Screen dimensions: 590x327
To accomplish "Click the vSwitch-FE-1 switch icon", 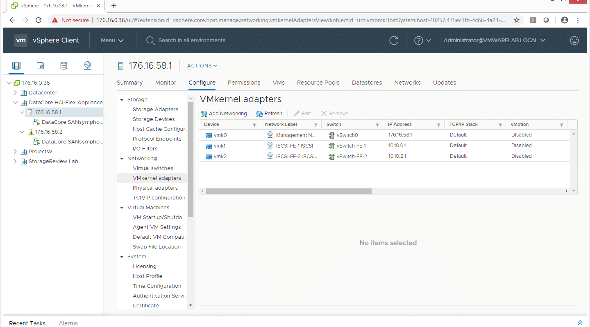I will point(331,146).
